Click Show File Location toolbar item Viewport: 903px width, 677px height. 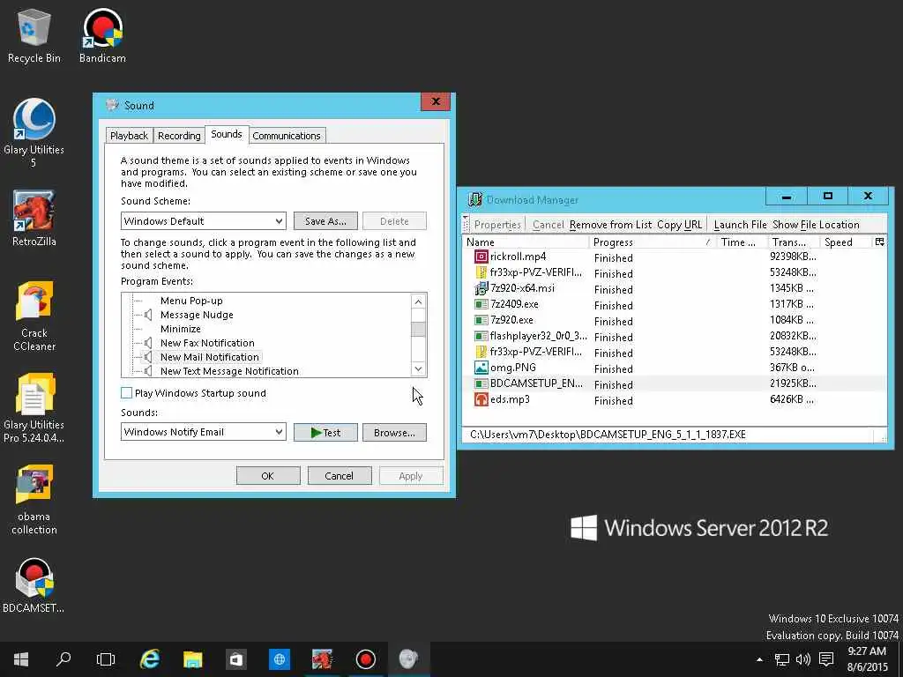(816, 225)
